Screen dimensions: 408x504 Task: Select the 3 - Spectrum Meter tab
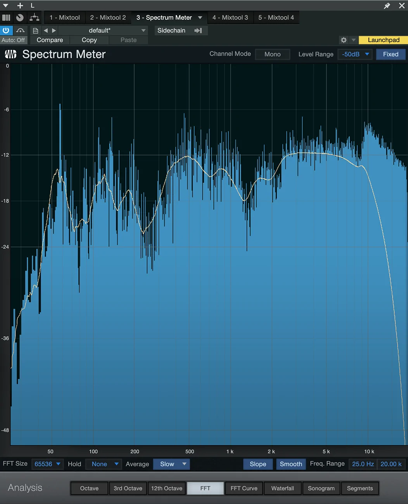[x=164, y=17]
